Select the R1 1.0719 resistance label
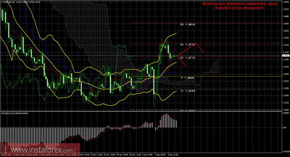 (x=188, y=58)
